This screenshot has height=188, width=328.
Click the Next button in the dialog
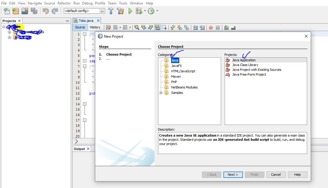pos(233,175)
